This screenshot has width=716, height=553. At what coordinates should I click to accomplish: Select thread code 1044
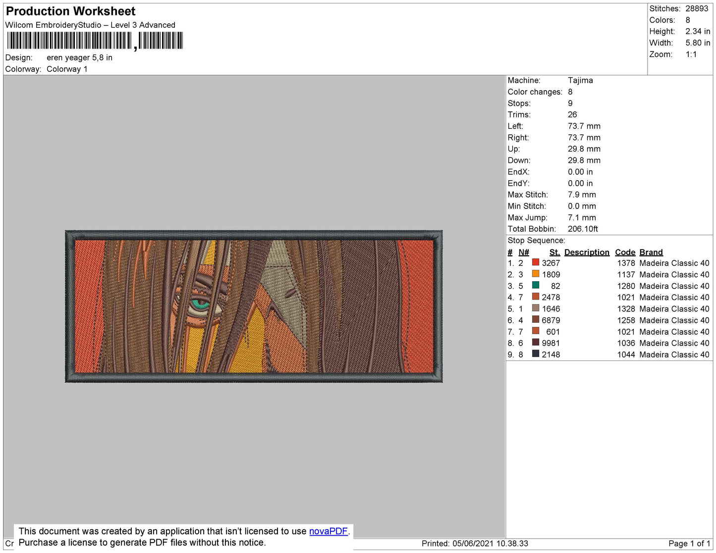[x=626, y=354]
